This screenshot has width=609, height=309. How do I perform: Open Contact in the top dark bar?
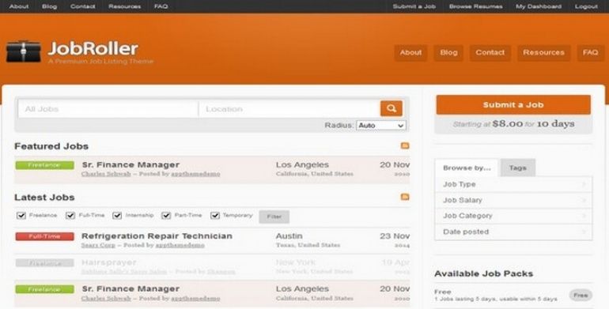[x=83, y=6]
